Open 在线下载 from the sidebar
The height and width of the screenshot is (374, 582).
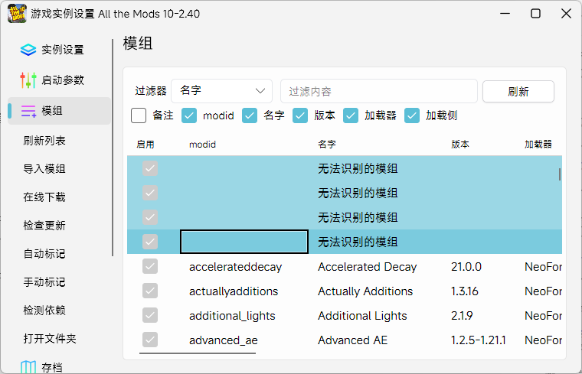[x=44, y=197]
